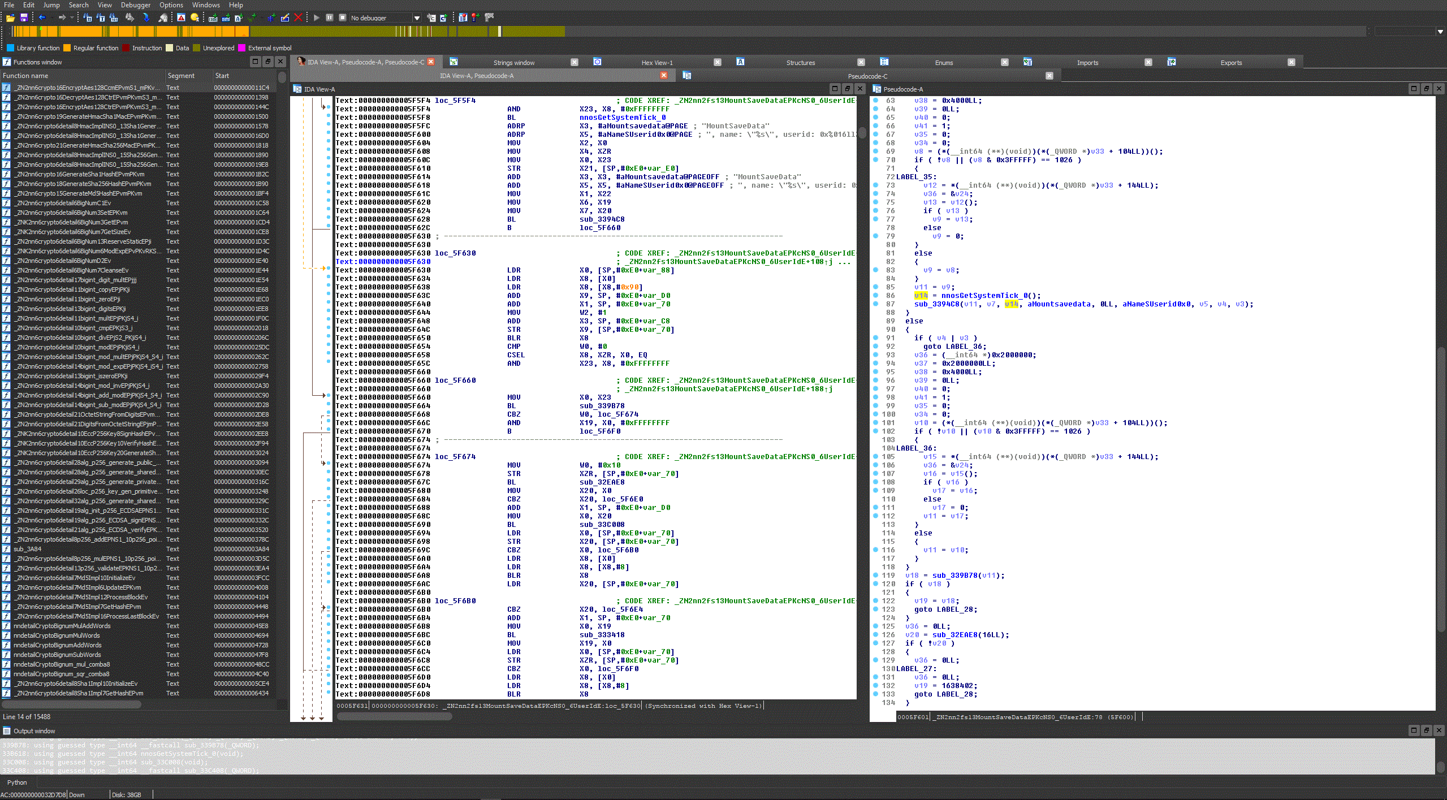Viewport: 1447px width, 800px height.
Task: Click the Save database floppy icon
Action: (x=24, y=18)
